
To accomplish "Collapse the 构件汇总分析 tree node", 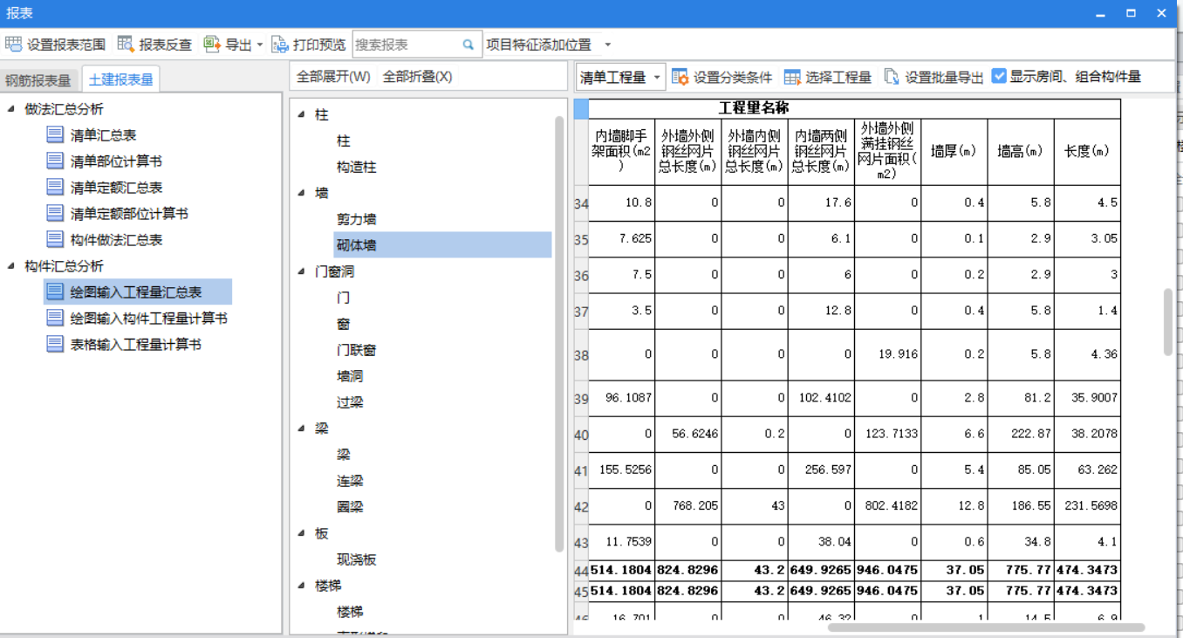I will click(x=10, y=266).
